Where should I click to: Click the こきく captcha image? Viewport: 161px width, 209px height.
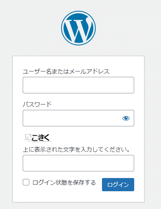pos(38,138)
